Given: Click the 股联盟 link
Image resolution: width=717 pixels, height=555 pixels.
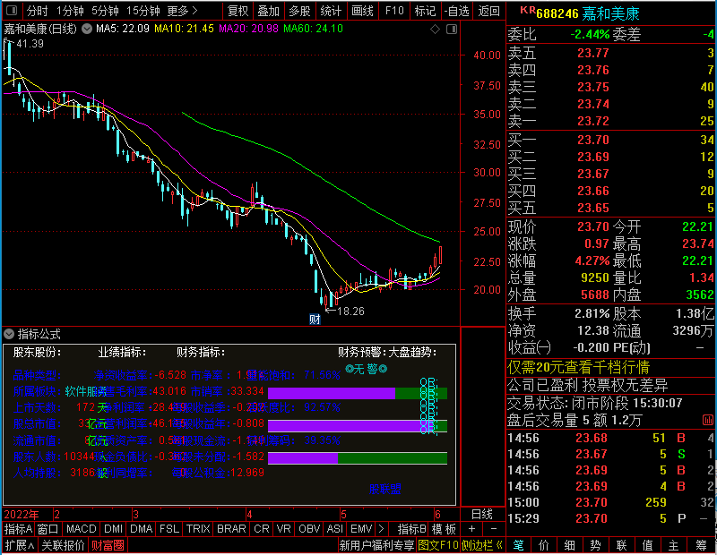Looking at the screenshot, I should 385,490.
